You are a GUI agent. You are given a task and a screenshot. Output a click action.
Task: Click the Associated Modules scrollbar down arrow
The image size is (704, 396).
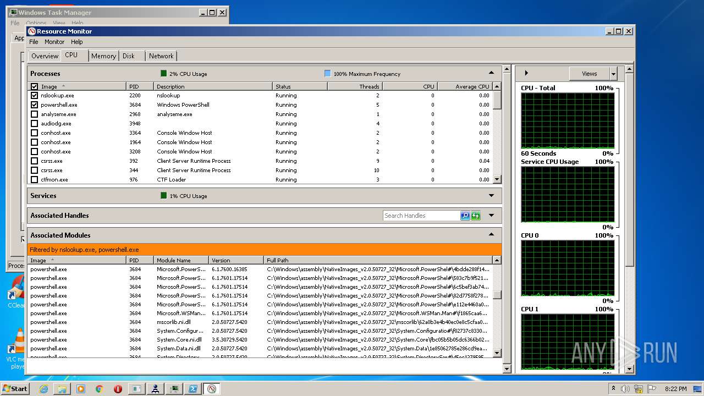pos(497,353)
